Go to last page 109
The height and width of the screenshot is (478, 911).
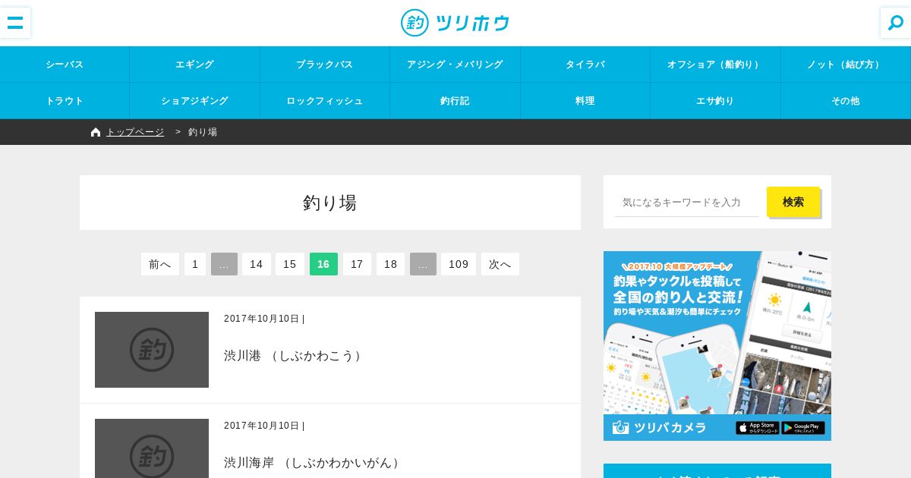(459, 264)
